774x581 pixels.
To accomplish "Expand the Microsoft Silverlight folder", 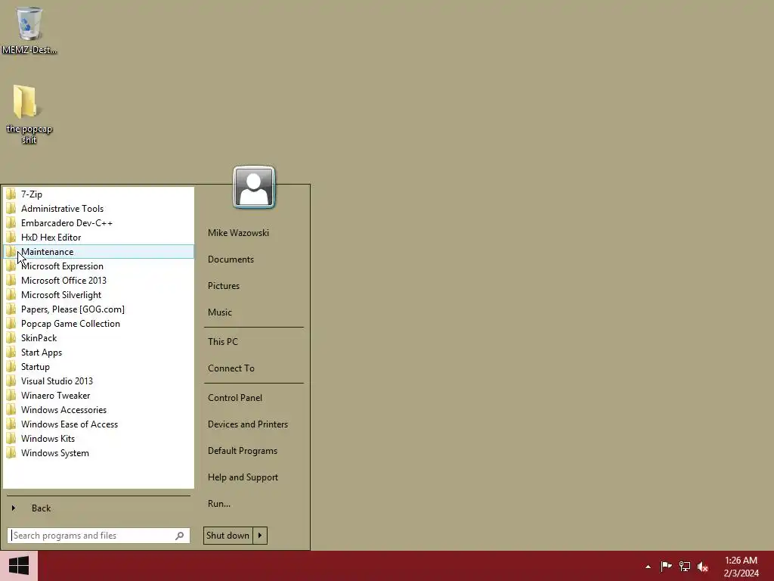I will tap(99, 294).
